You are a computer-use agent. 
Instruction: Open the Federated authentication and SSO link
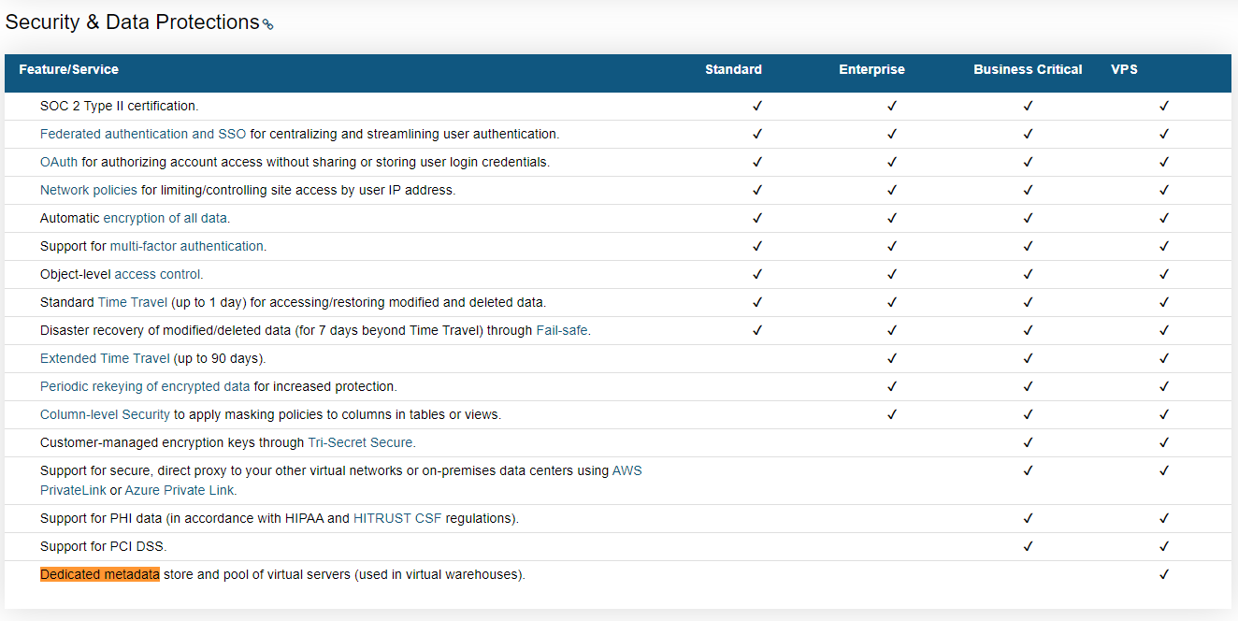coord(142,134)
